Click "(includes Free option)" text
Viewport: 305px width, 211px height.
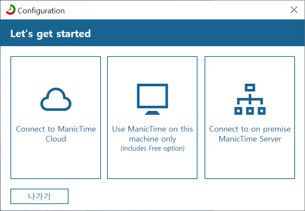pyautogui.click(x=153, y=148)
